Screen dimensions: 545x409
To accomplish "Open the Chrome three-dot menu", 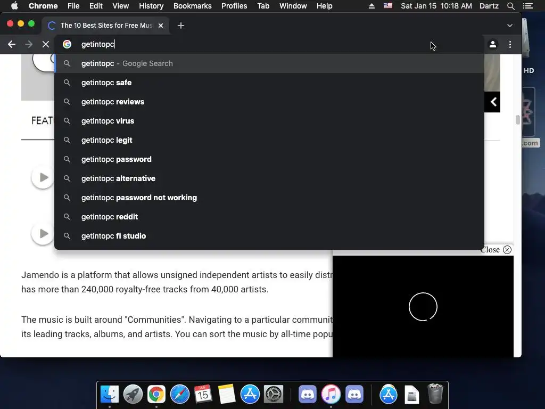I will [510, 44].
